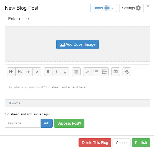Insert a page break divider
This screenshot has width=154, height=148.
(104, 72)
